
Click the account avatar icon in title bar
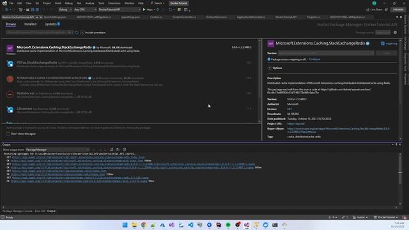tap(374, 3)
